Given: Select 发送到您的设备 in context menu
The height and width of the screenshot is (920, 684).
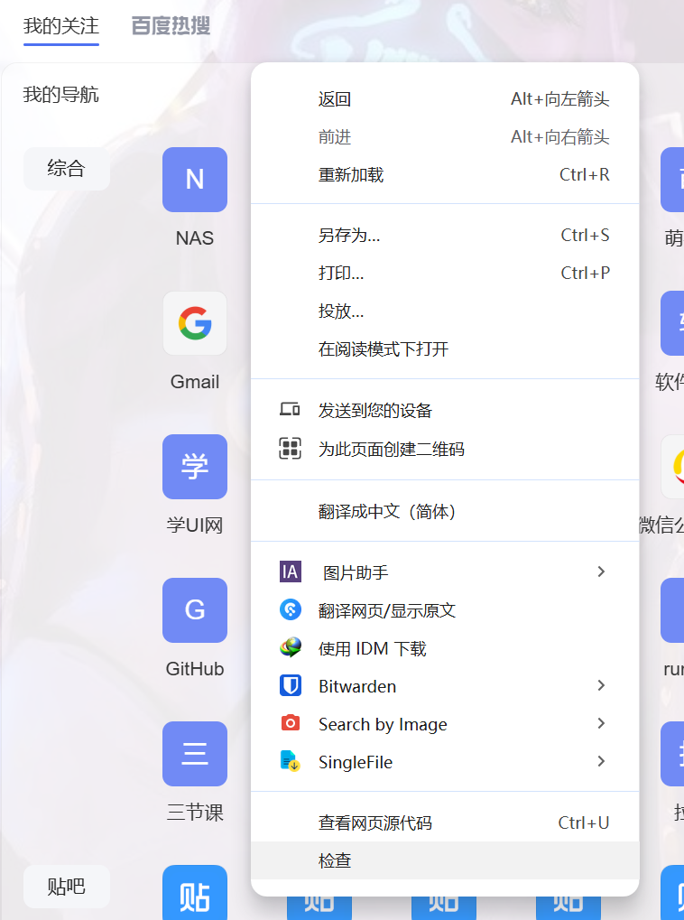Looking at the screenshot, I should (374, 410).
